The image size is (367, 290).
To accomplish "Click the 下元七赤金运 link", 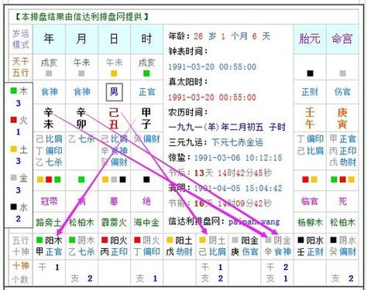I will (x=238, y=142).
